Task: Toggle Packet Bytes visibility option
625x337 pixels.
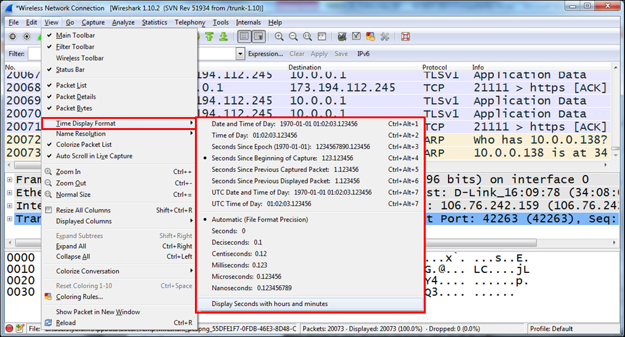Action: [x=120, y=108]
